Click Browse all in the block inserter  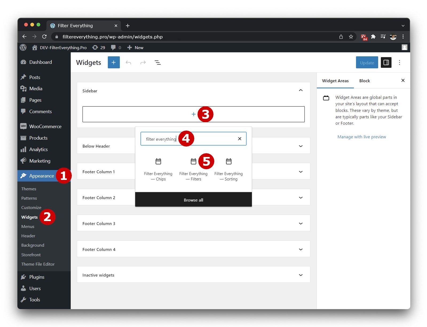[x=193, y=200]
